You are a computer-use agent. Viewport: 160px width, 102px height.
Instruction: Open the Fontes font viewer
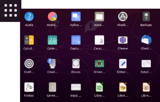pos(29,87)
